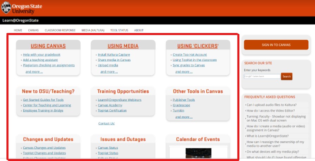Expand 'and more ...' under Using Canvas

point(34,72)
